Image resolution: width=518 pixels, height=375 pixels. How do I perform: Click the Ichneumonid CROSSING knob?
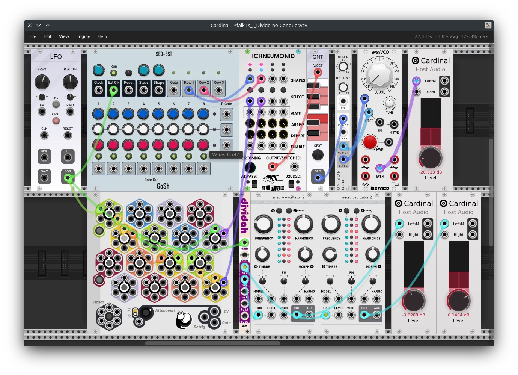pyautogui.click(x=250, y=167)
